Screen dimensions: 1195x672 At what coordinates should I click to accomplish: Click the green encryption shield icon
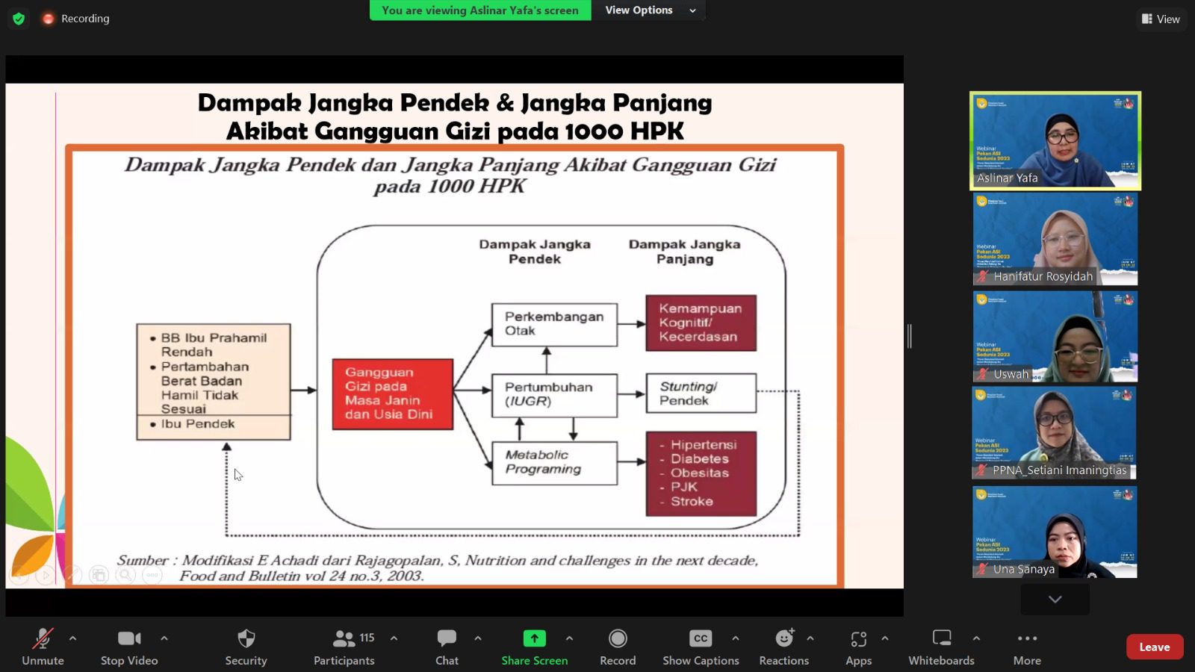(x=19, y=19)
